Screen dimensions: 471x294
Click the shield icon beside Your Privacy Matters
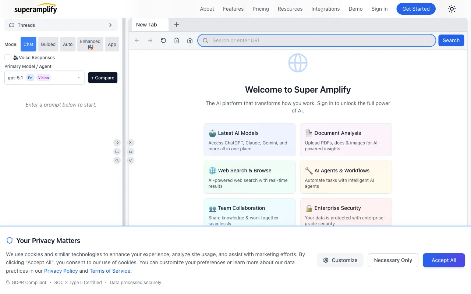pyautogui.click(x=10, y=241)
